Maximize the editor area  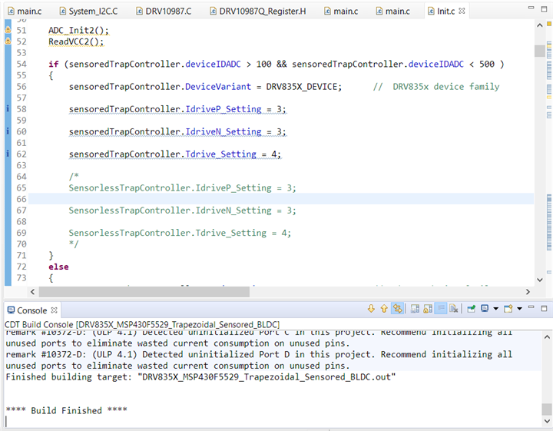coord(545,9)
